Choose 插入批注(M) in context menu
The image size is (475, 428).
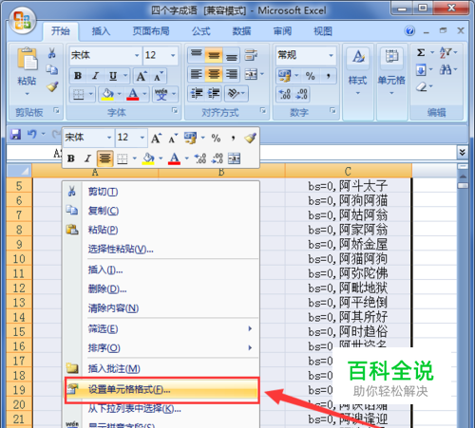tap(161, 368)
